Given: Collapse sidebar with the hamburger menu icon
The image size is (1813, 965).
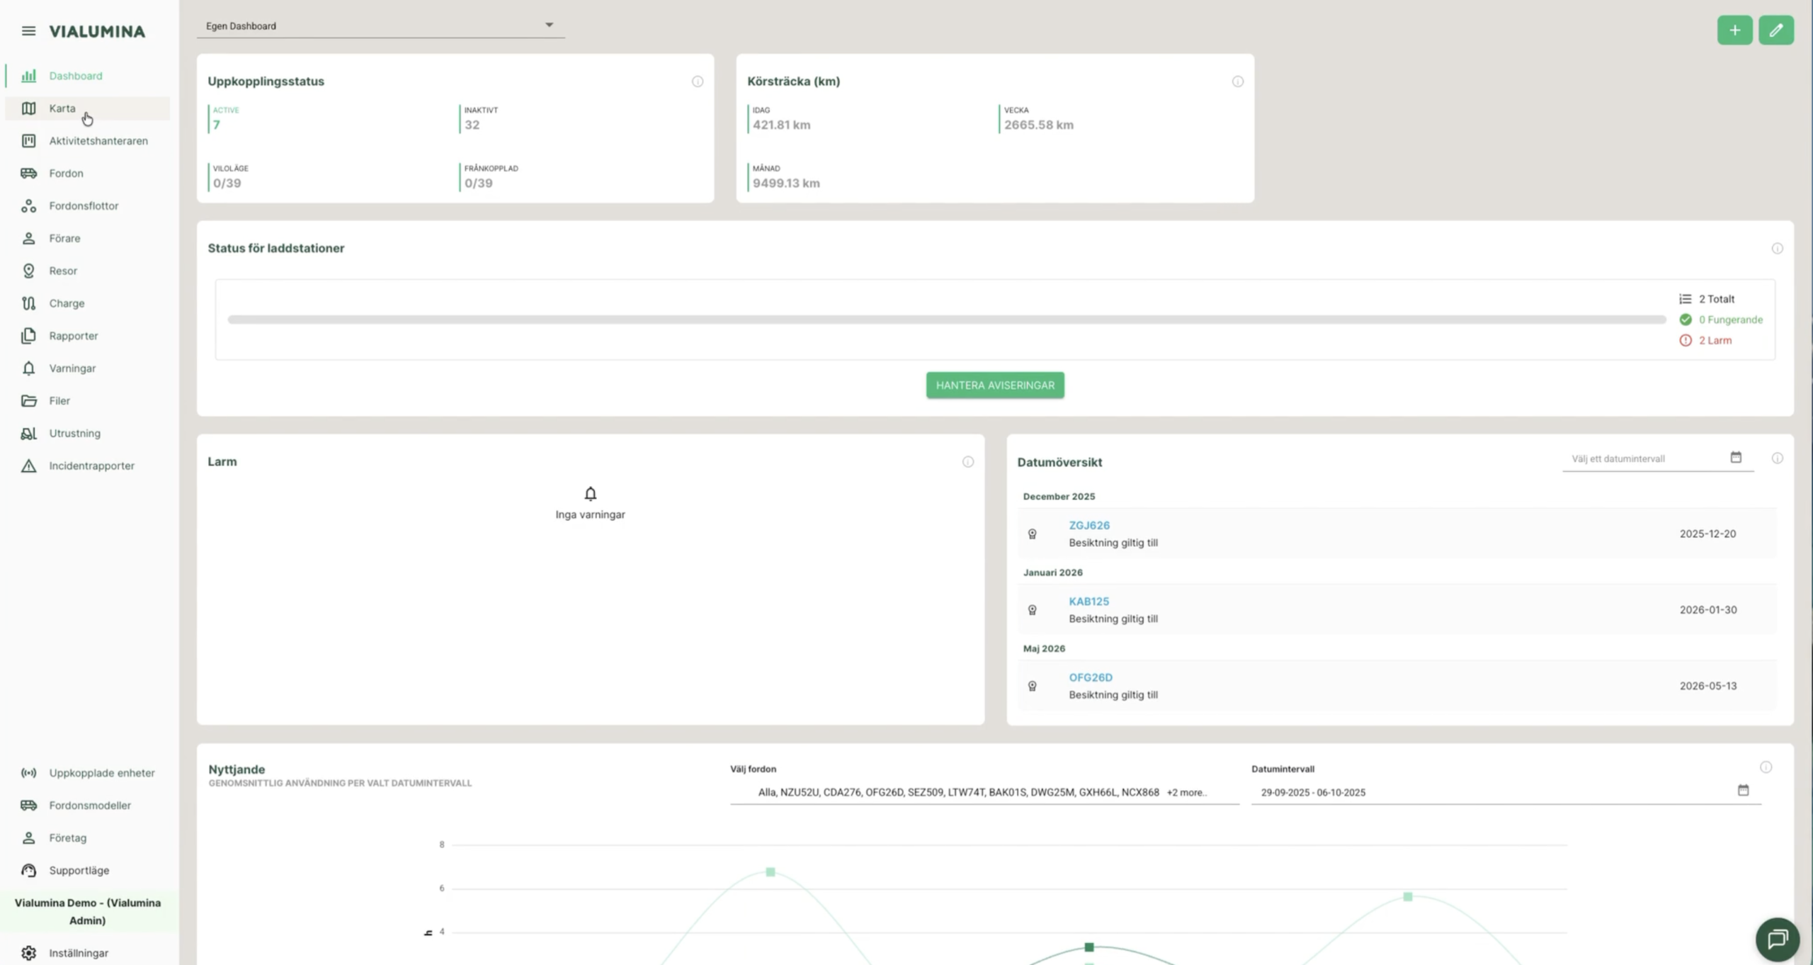Looking at the screenshot, I should (28, 31).
